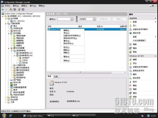Open the 查找 combo box dropdown arrow
This screenshot has width=158, height=118.
72,19
